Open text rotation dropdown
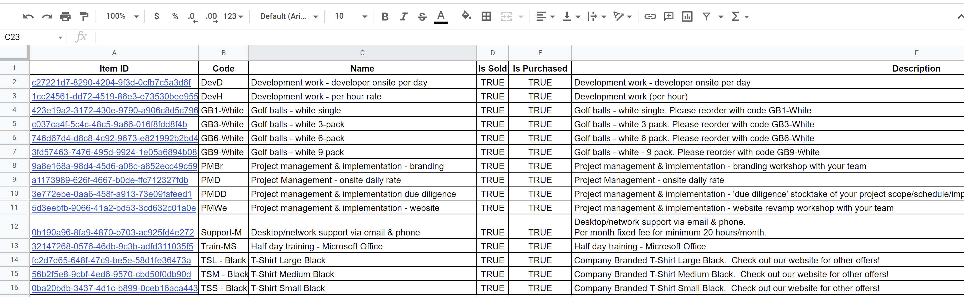964x297 pixels. (x=623, y=17)
